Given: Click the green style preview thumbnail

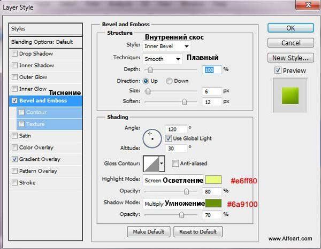Looking at the screenshot, I should pyautogui.click(x=290, y=96).
